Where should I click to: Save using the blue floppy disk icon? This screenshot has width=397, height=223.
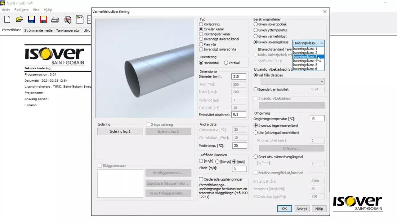point(31,20)
